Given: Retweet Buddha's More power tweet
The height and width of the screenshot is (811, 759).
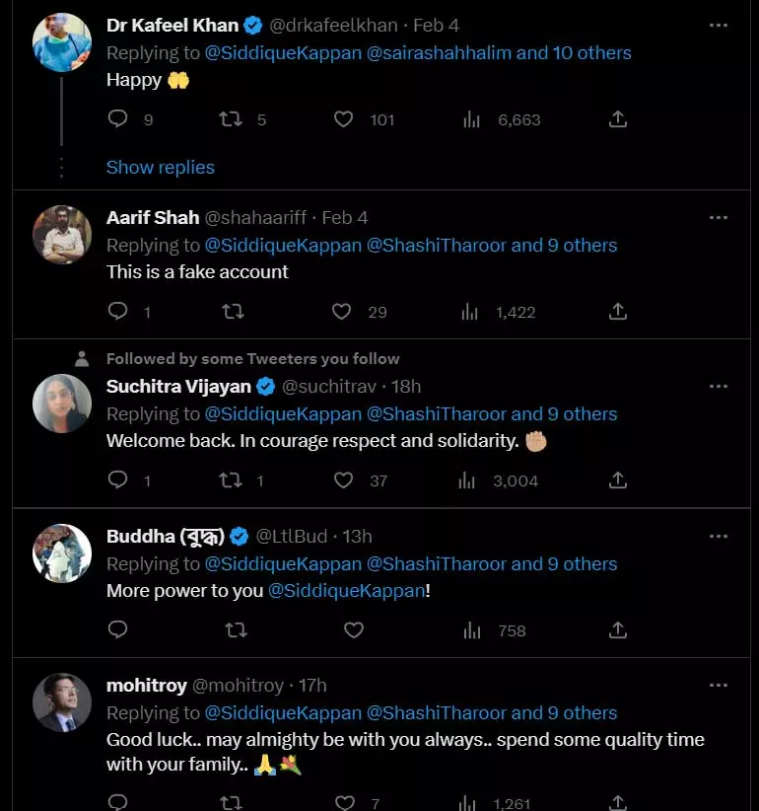Looking at the screenshot, I should click(x=236, y=630).
